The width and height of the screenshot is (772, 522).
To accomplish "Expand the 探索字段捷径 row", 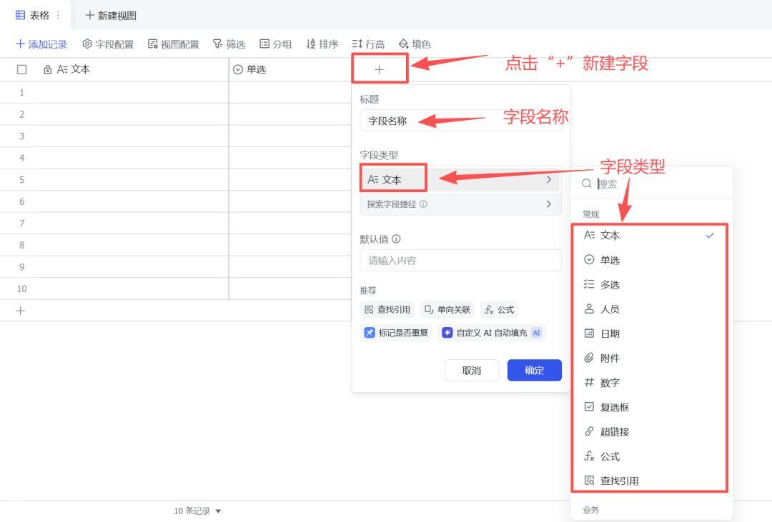I will [x=460, y=204].
